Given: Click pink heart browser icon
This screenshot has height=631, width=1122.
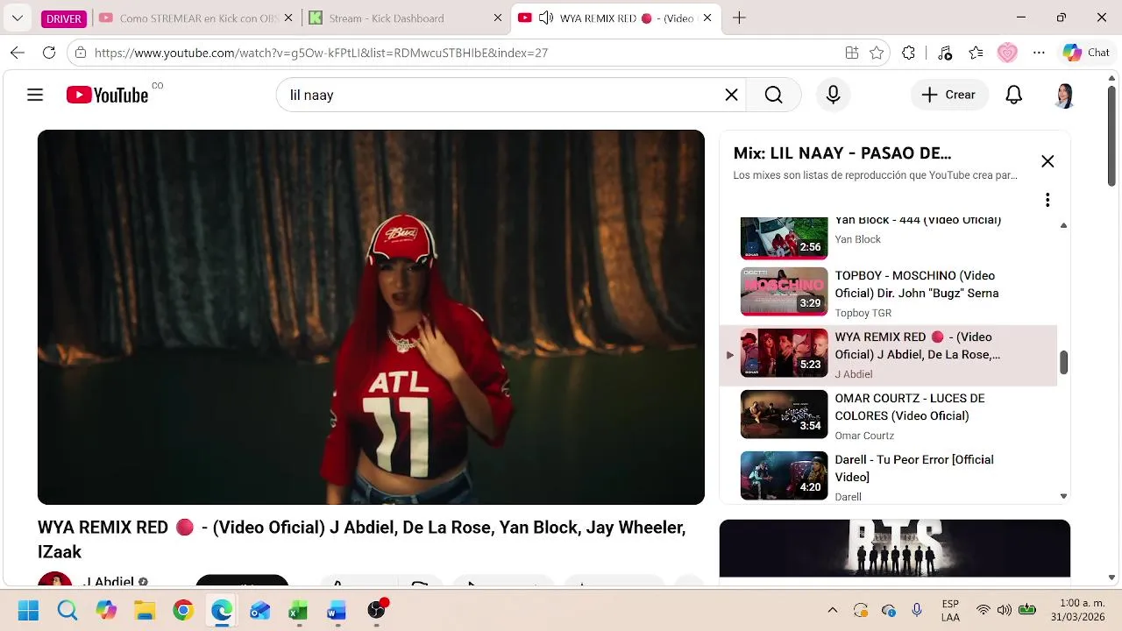Looking at the screenshot, I should (x=1007, y=53).
